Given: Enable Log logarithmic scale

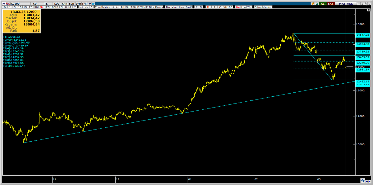Looking at the screenshot, I should 243,7.
